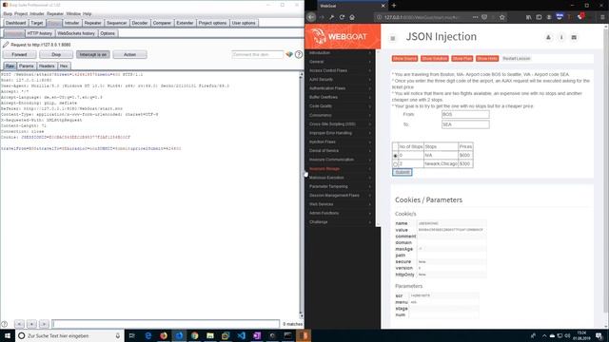
Task: Open Firefox page actions three-dot menu
Action: coord(476,17)
